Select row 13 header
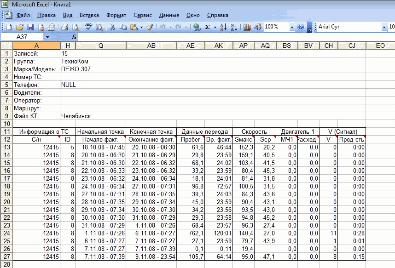 click(x=6, y=147)
